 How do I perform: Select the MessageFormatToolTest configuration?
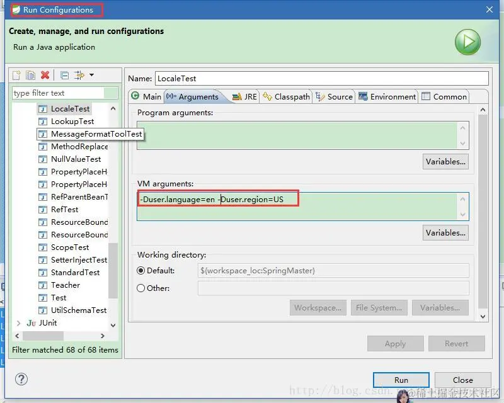(96, 134)
